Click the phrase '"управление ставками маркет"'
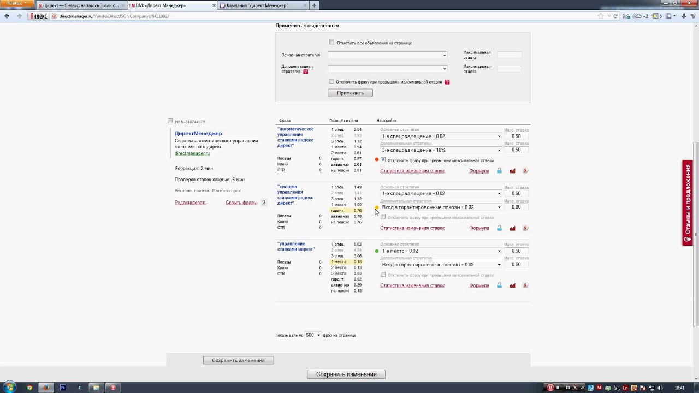This screenshot has width=699, height=393. [x=296, y=247]
